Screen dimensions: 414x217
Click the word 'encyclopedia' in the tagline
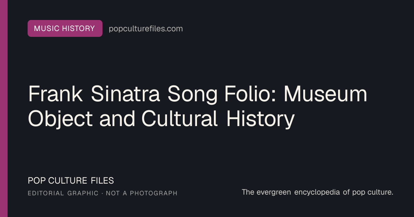point(317,193)
